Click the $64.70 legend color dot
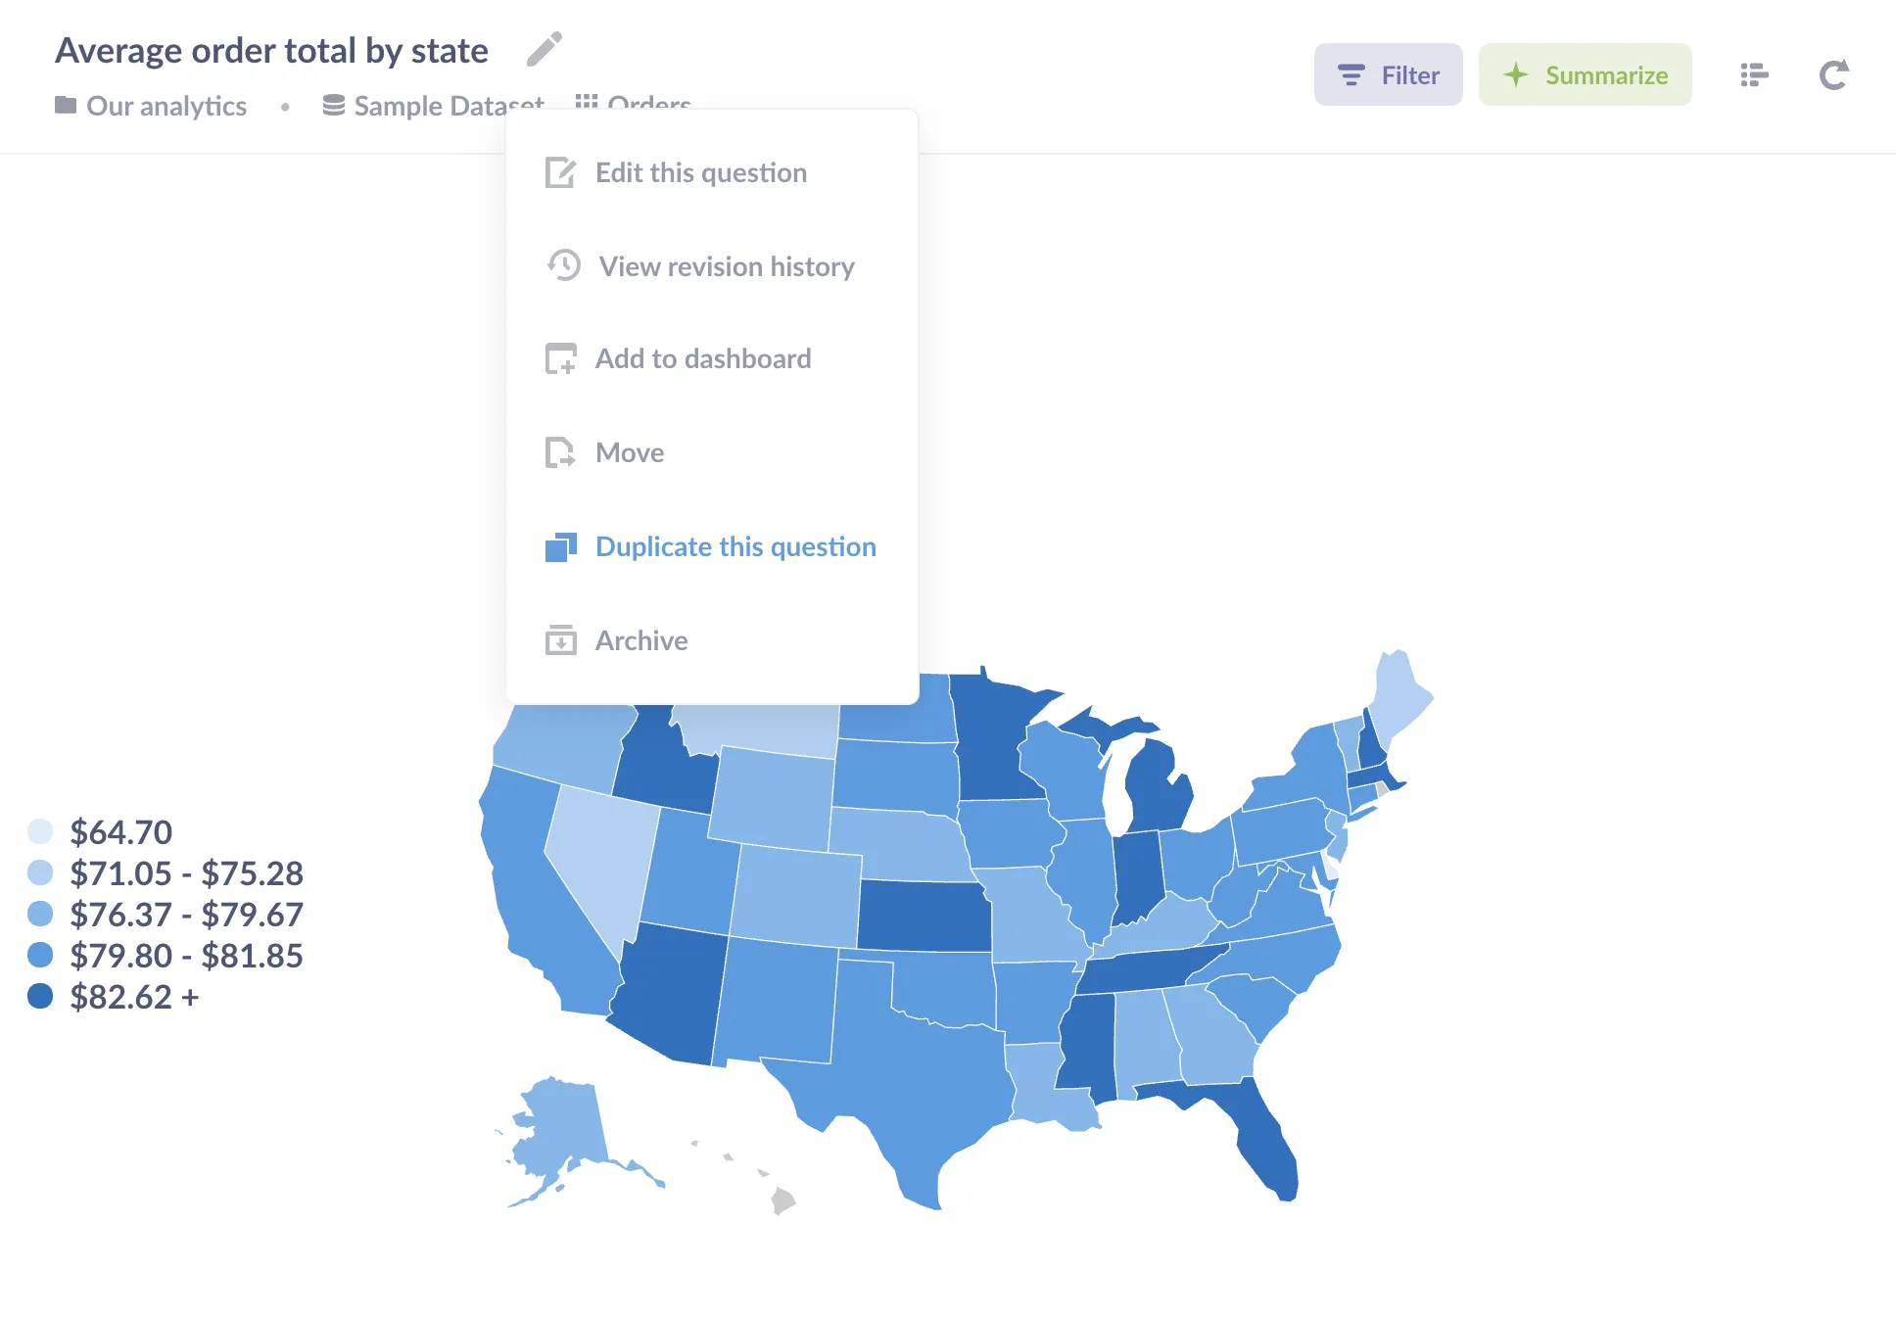 [x=40, y=832]
